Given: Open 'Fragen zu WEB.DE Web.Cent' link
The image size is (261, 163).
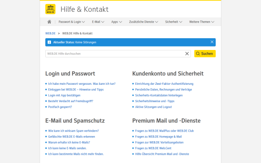Looking at the screenshot, I should pos(153,148).
